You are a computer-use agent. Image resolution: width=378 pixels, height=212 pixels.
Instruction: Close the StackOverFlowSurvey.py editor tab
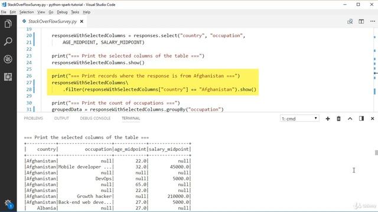(82, 21)
